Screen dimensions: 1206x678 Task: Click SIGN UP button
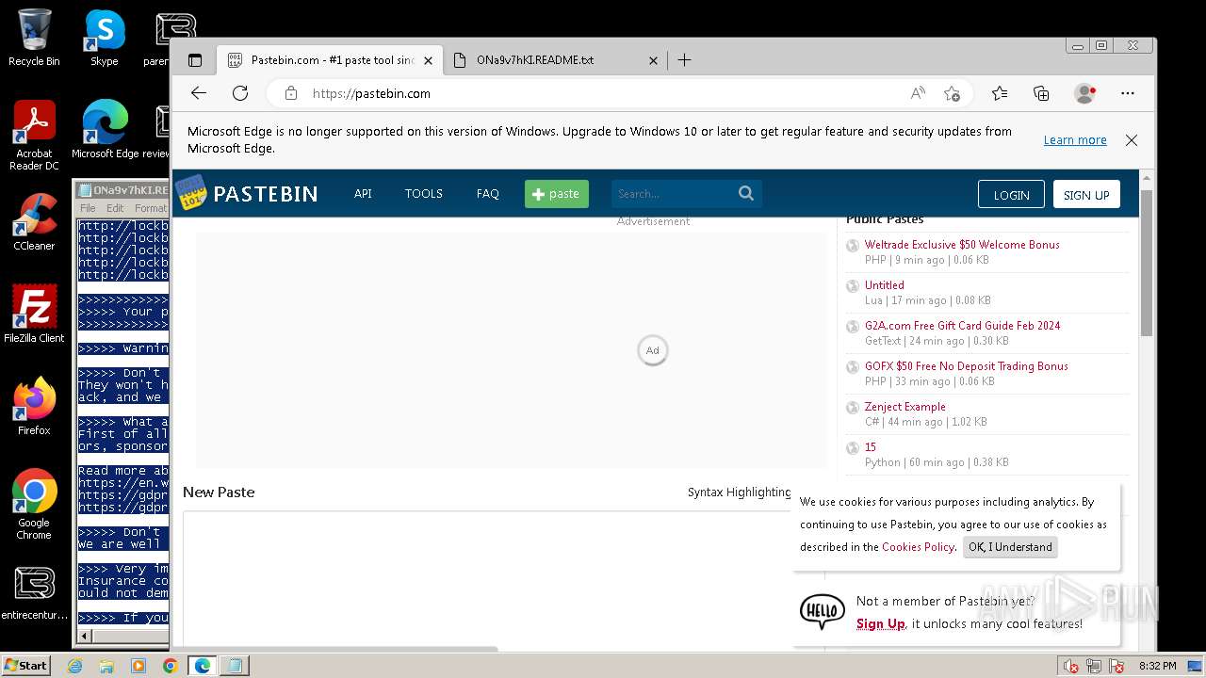[1086, 195]
